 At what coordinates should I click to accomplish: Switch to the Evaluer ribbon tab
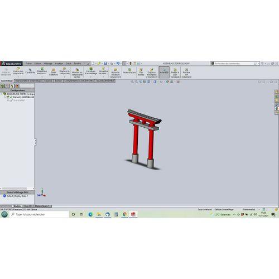59,81
